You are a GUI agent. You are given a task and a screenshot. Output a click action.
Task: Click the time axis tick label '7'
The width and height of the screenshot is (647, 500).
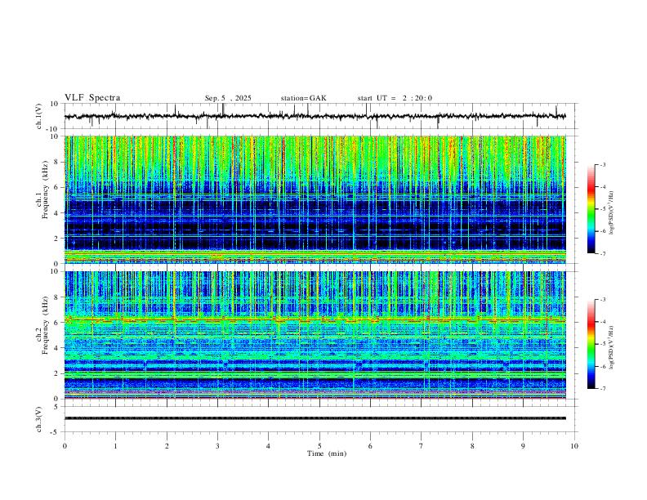point(422,446)
